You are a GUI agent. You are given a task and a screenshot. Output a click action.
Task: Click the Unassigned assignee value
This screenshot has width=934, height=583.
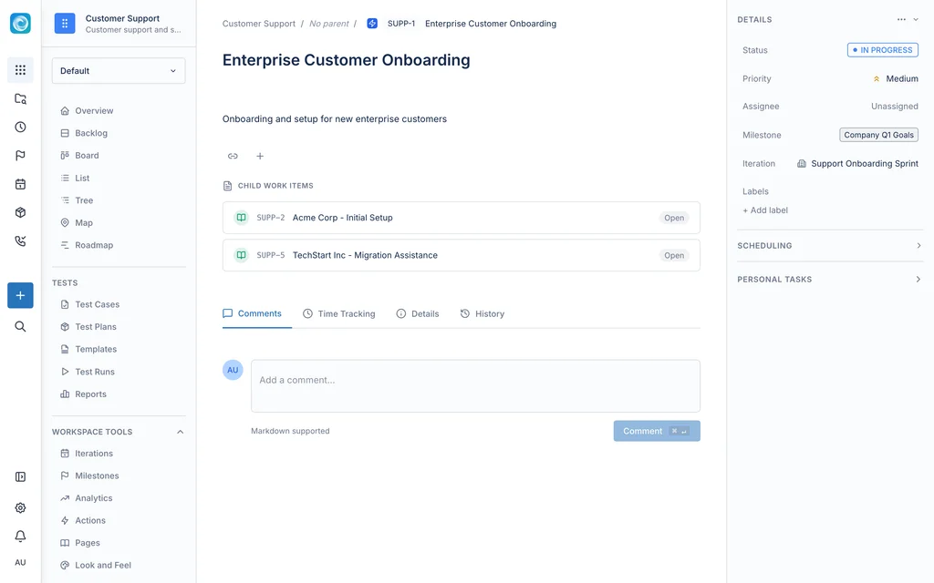(894, 107)
